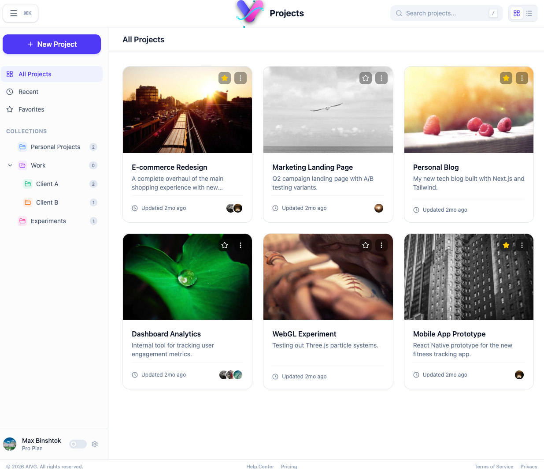Click Dashboard Analytics collaborator avatars
The image size is (544, 471).
pos(231,375)
